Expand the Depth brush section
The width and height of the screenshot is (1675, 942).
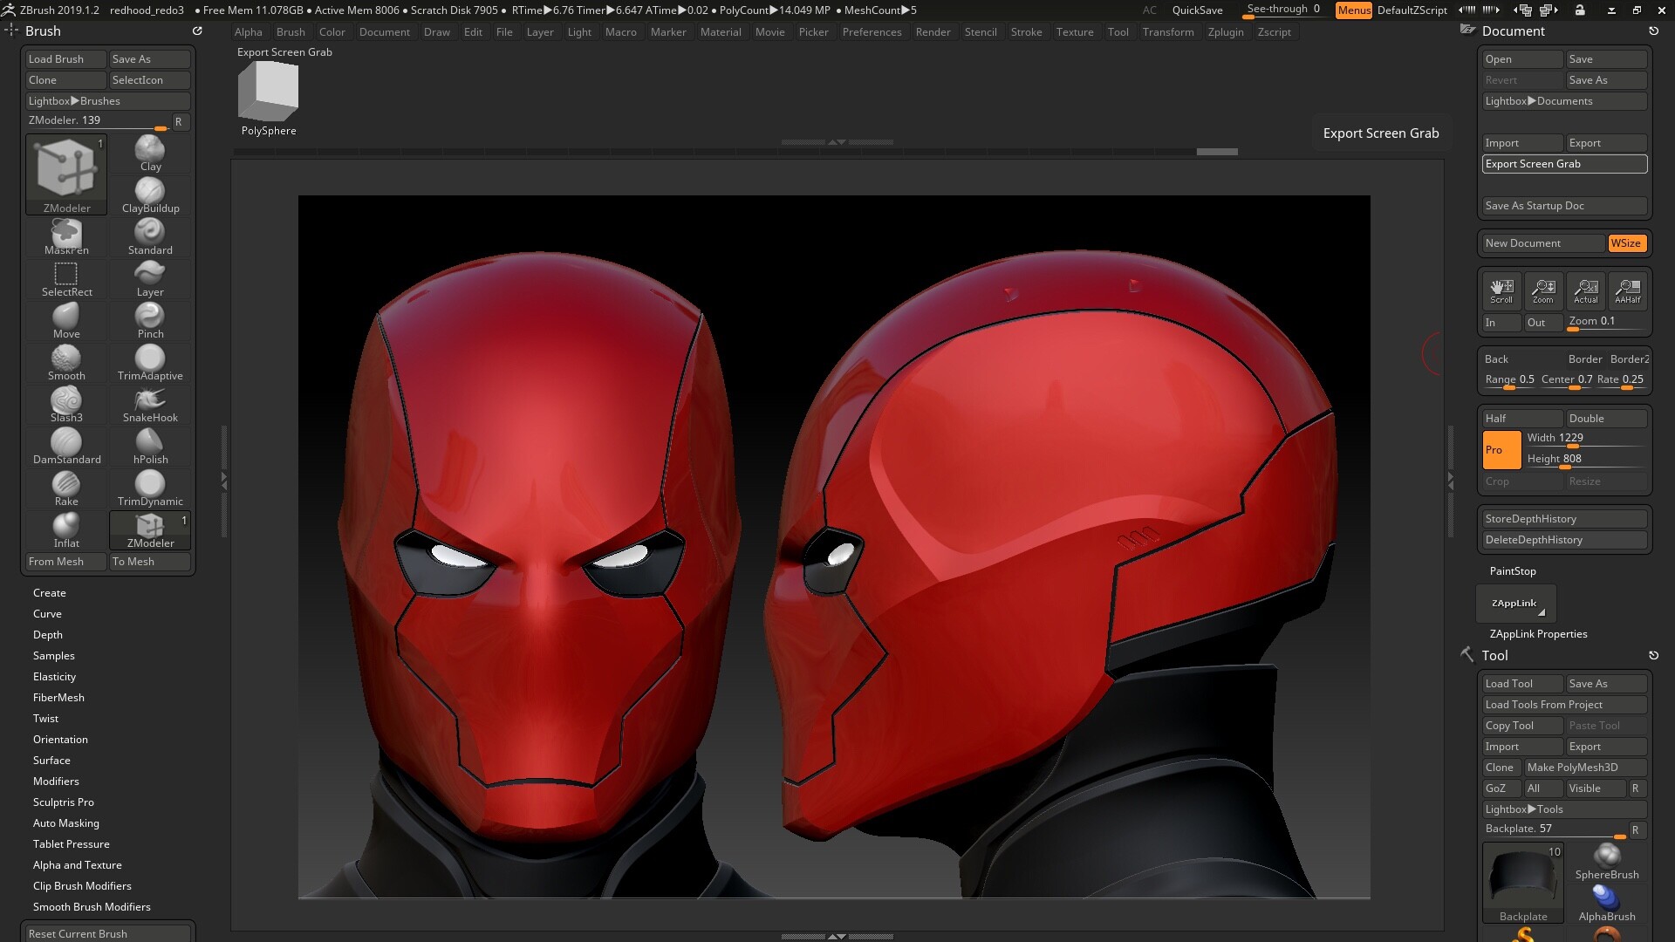tap(48, 635)
